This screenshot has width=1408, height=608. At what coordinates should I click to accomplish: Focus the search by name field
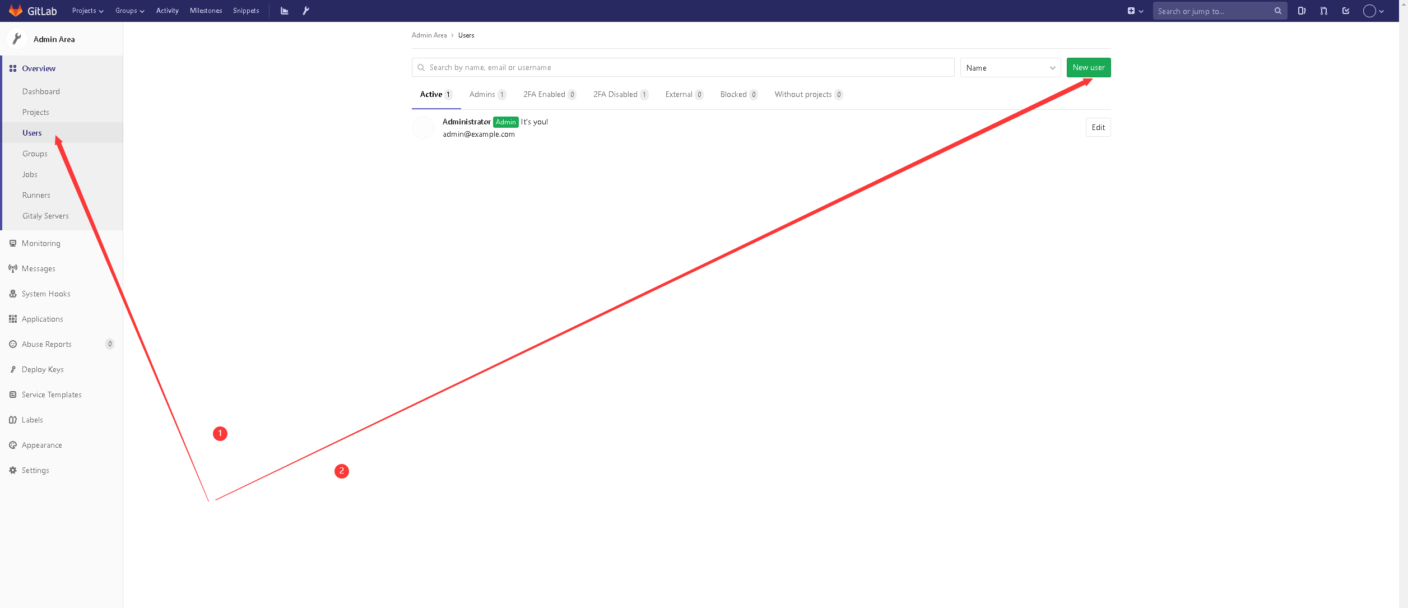[684, 68]
